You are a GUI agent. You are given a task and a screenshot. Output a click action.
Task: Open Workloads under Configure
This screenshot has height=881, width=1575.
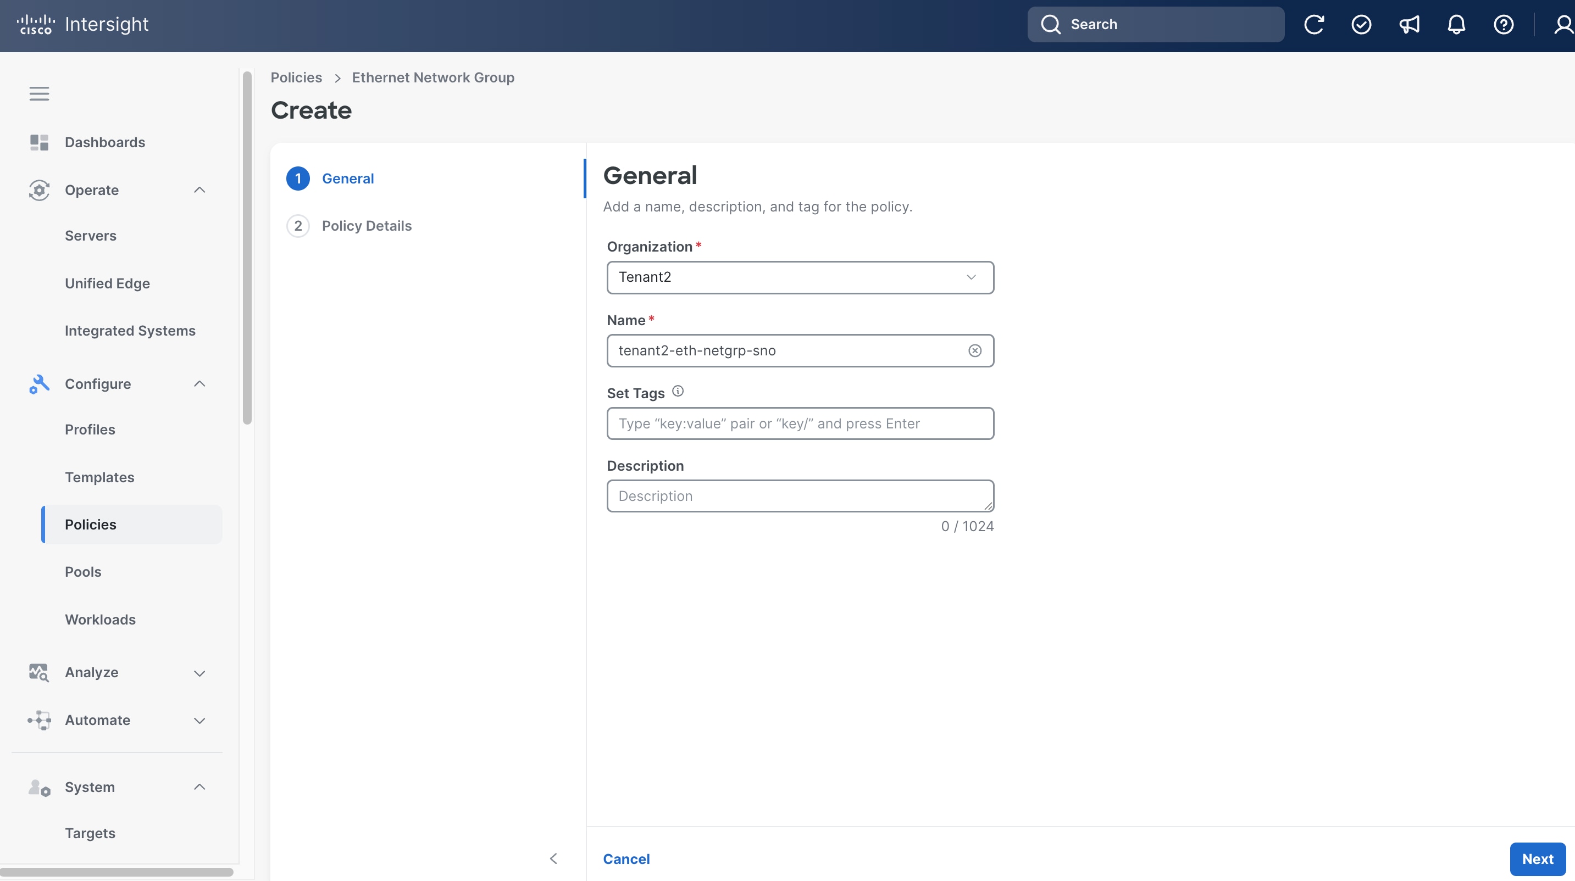[100, 620]
